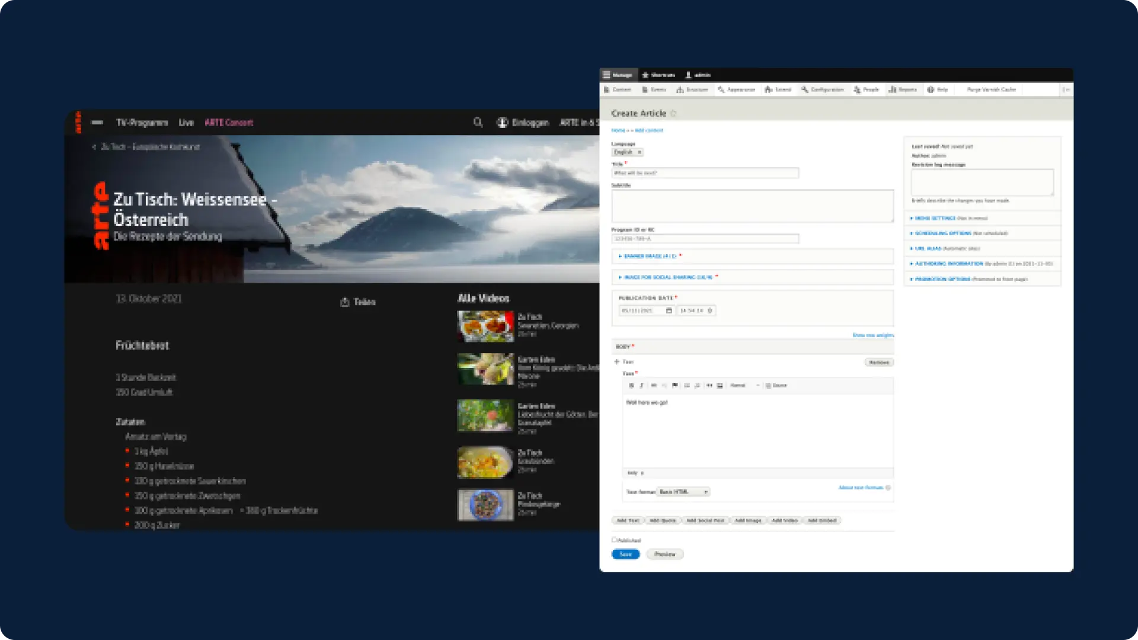Expand the Promotion Options section
This screenshot has height=640, width=1138.
coord(982,279)
